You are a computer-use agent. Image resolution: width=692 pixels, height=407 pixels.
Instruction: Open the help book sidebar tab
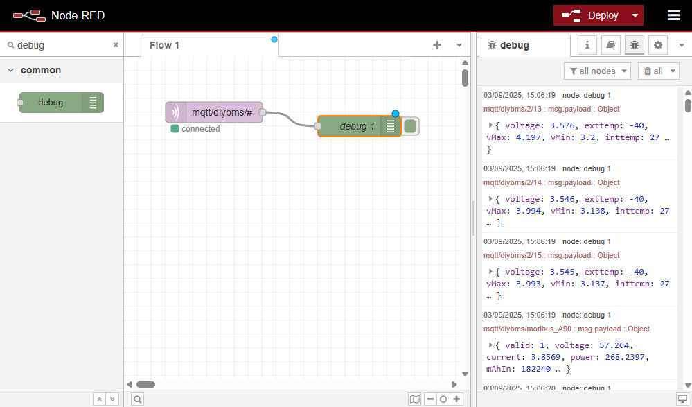tap(610, 45)
